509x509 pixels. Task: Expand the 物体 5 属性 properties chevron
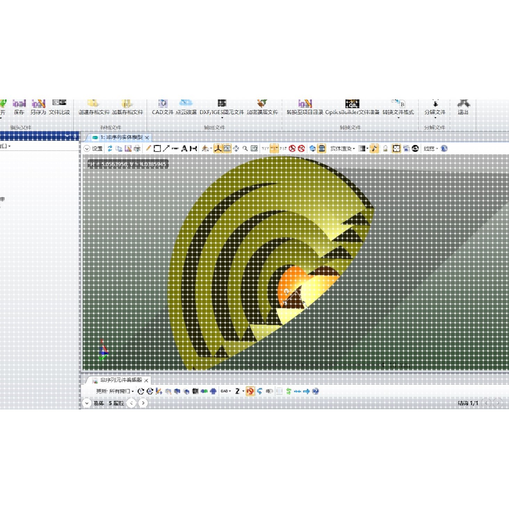(87, 403)
